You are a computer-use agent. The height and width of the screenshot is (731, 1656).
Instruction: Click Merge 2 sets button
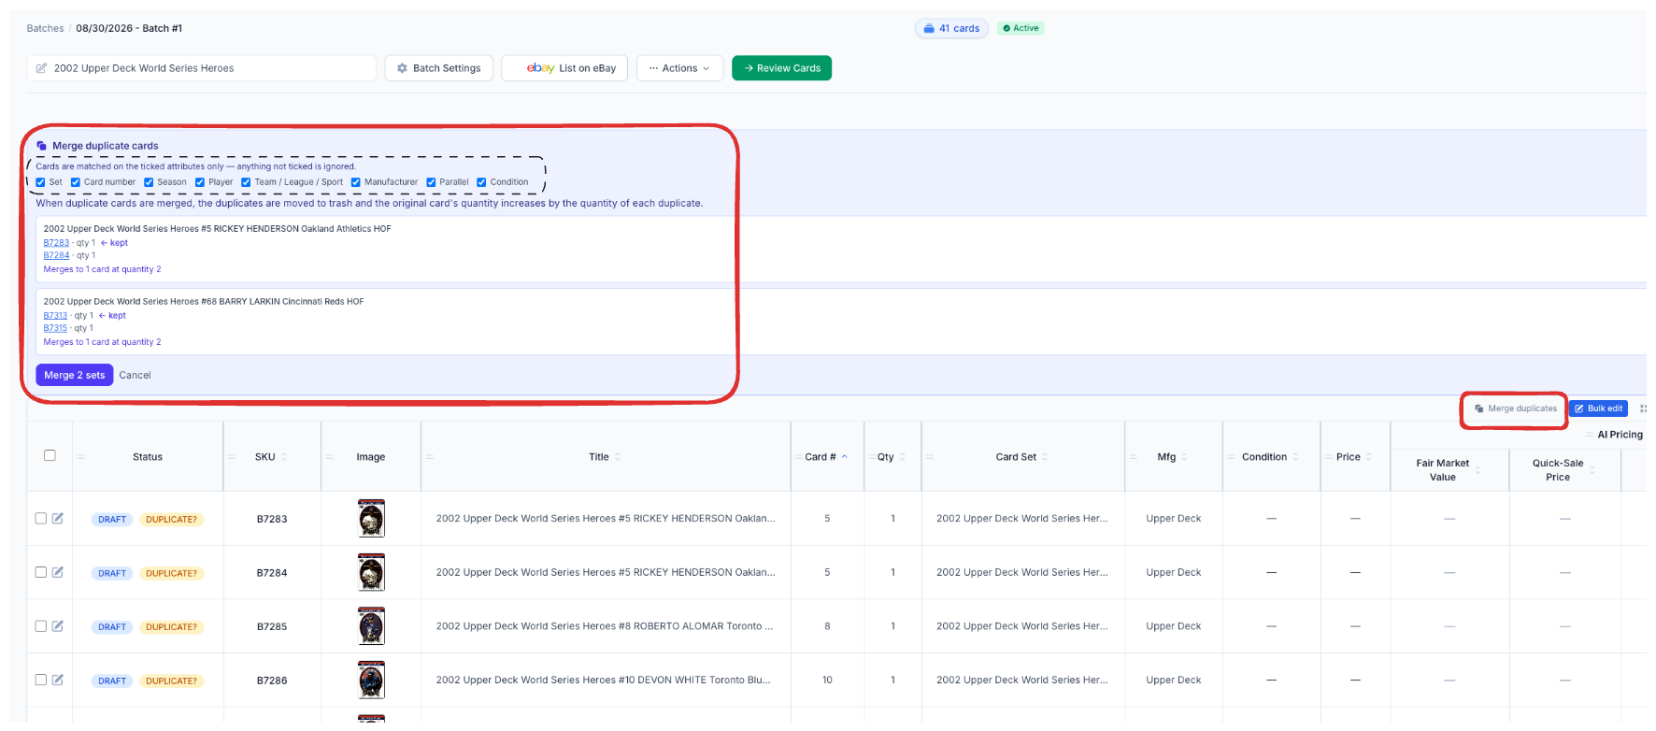(x=74, y=375)
